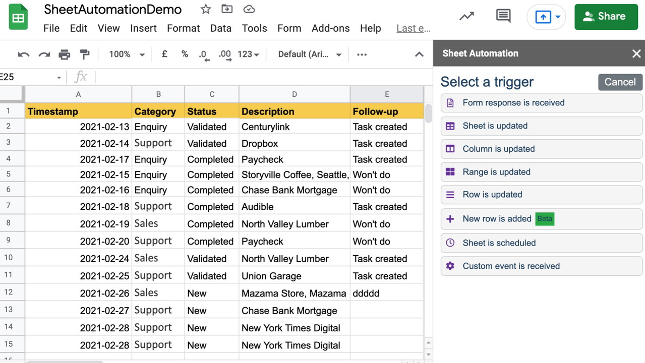Collapse the toolbar with up chevron
Viewport: 645px width, 363px height.
click(x=419, y=54)
